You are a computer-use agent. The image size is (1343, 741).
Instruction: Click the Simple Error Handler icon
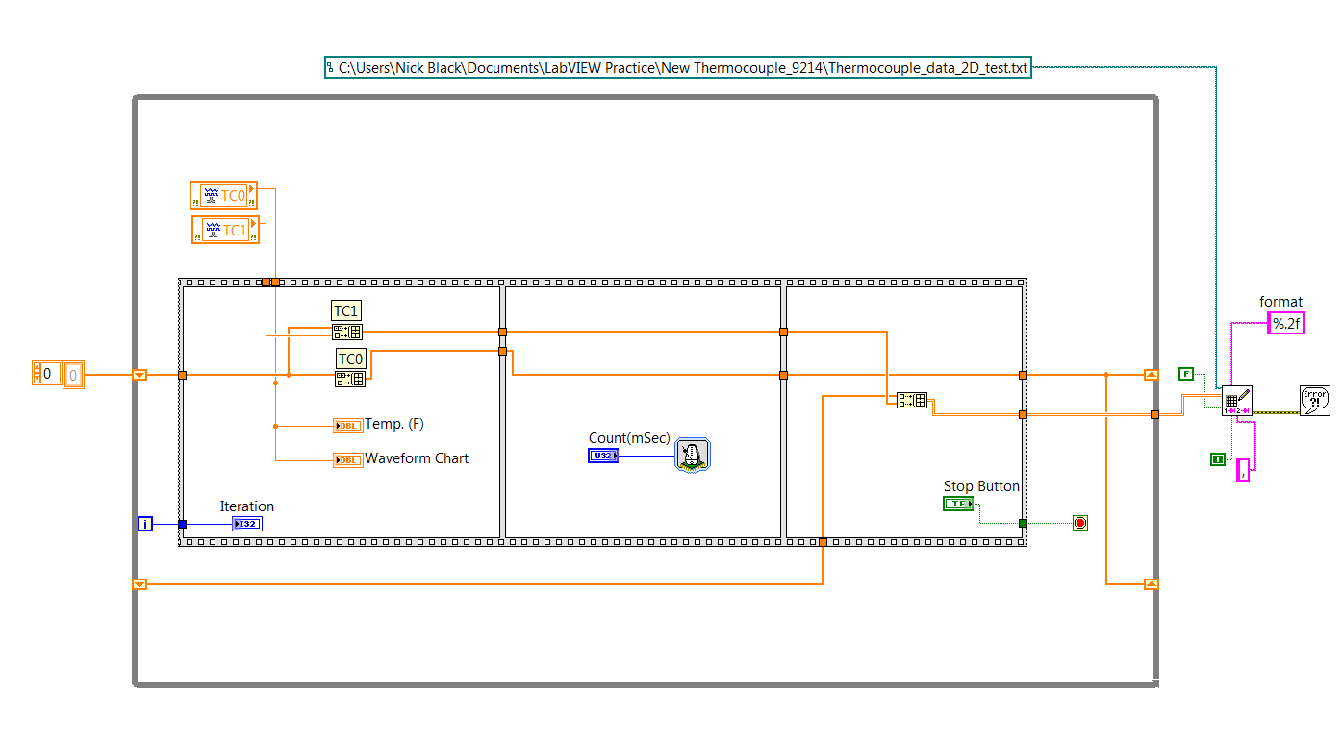coord(1314,401)
